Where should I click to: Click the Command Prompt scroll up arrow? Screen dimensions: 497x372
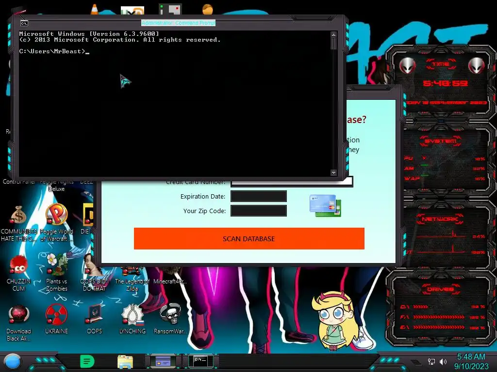(333, 34)
